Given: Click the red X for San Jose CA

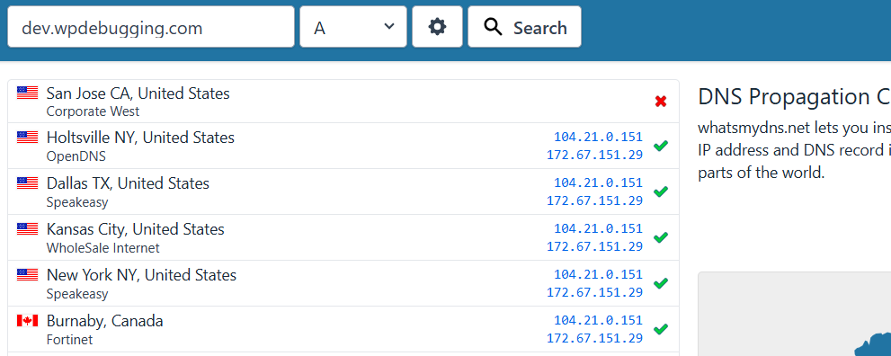Looking at the screenshot, I should coord(660,102).
